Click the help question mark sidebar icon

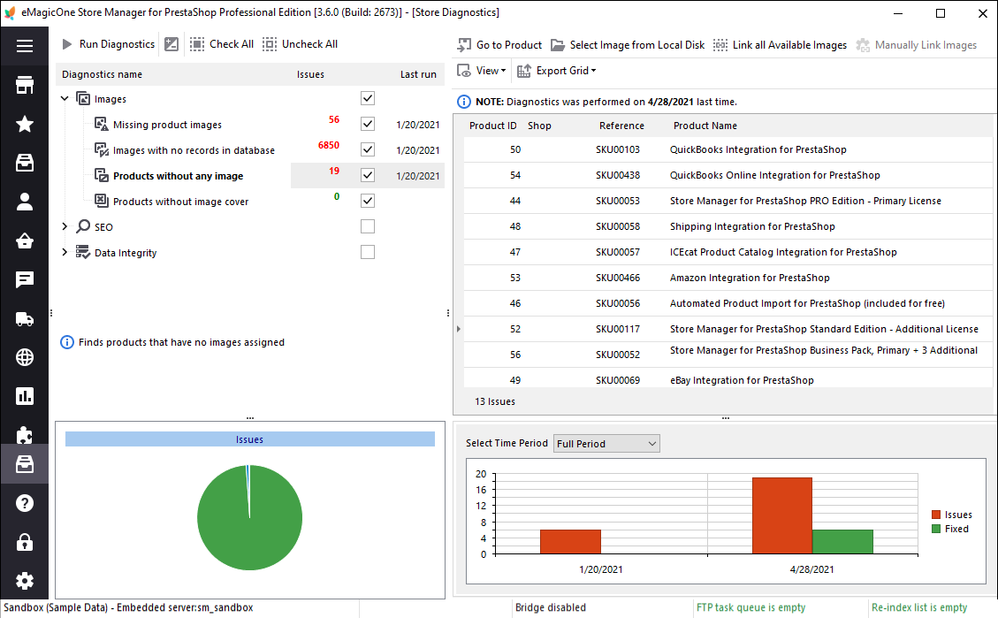tap(24, 503)
